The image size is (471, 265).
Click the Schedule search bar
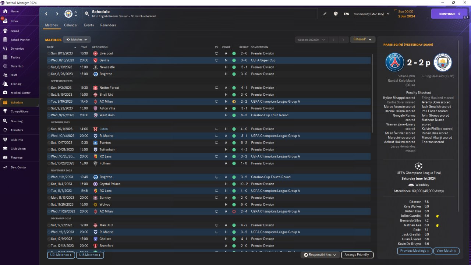(x=200, y=14)
